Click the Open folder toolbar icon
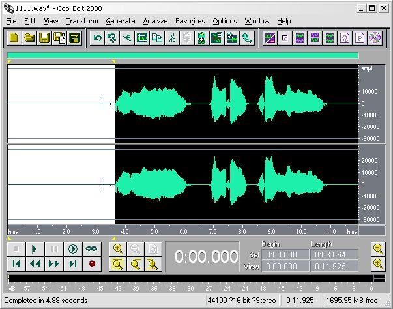Image resolution: width=393 pixels, height=309 pixels. (x=29, y=38)
